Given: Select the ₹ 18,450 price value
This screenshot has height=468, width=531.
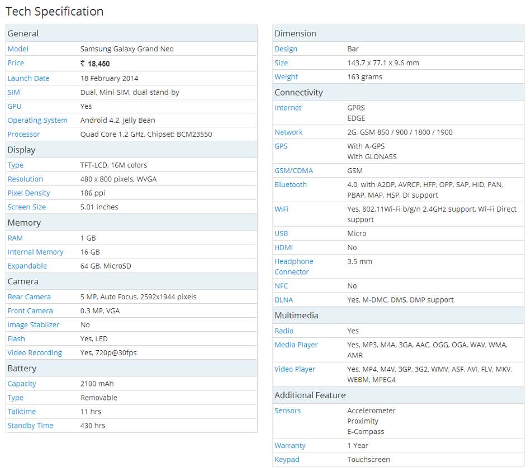Looking at the screenshot, I should (x=95, y=63).
